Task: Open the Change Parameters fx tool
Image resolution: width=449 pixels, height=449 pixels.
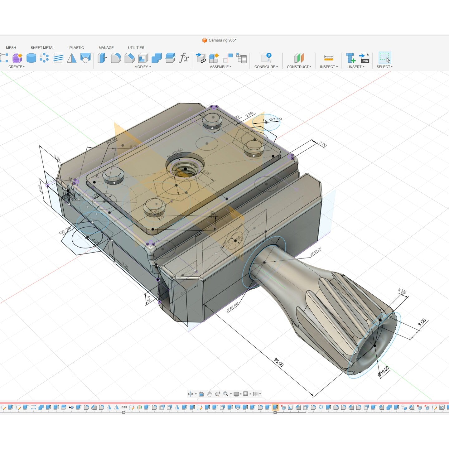Action: [x=184, y=58]
